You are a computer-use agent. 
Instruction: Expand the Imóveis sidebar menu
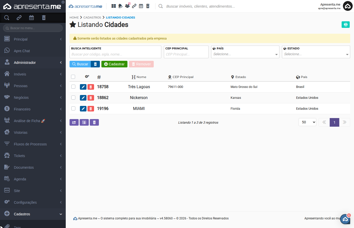point(33,74)
